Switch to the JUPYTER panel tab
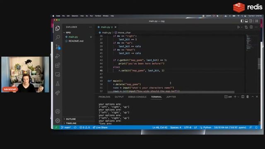The height and width of the screenshot is (149, 265). tap(171, 97)
